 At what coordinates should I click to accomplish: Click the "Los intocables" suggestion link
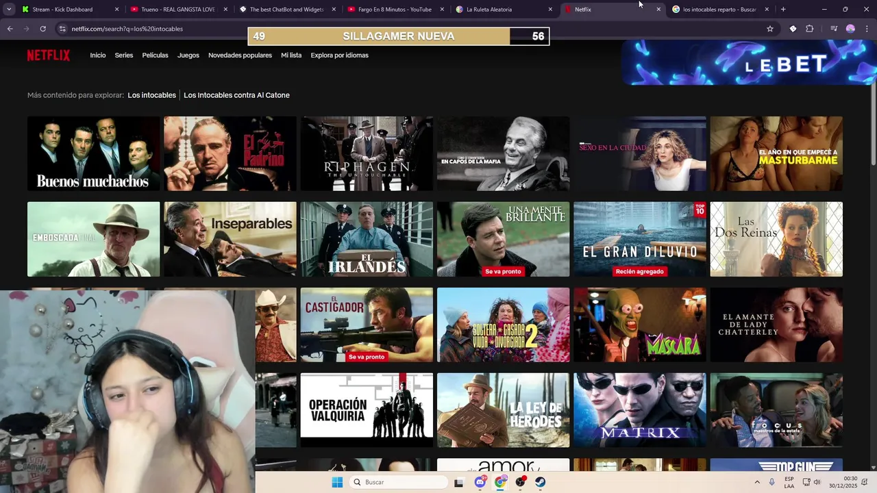[151, 95]
